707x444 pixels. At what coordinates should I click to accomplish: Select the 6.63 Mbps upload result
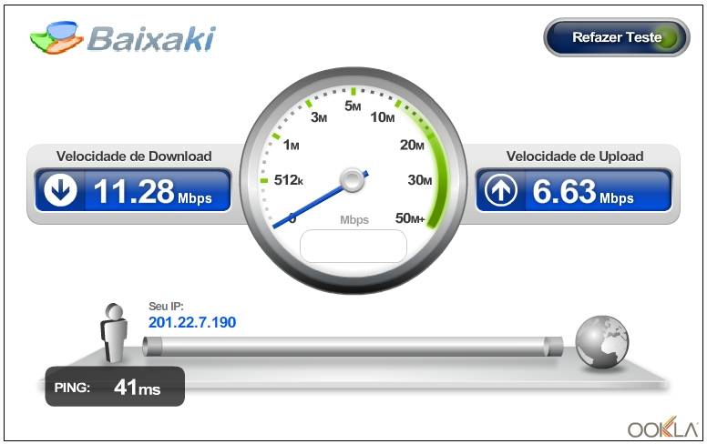tap(583, 192)
